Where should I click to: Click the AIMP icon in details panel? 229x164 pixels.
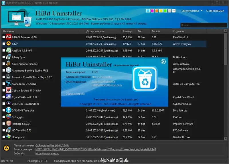click(6, 148)
